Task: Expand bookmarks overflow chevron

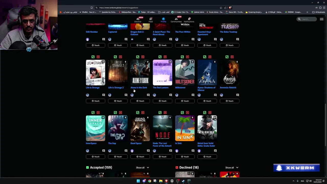Action: click(307, 12)
